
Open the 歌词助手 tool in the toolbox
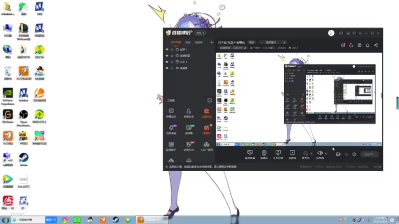(x=171, y=146)
